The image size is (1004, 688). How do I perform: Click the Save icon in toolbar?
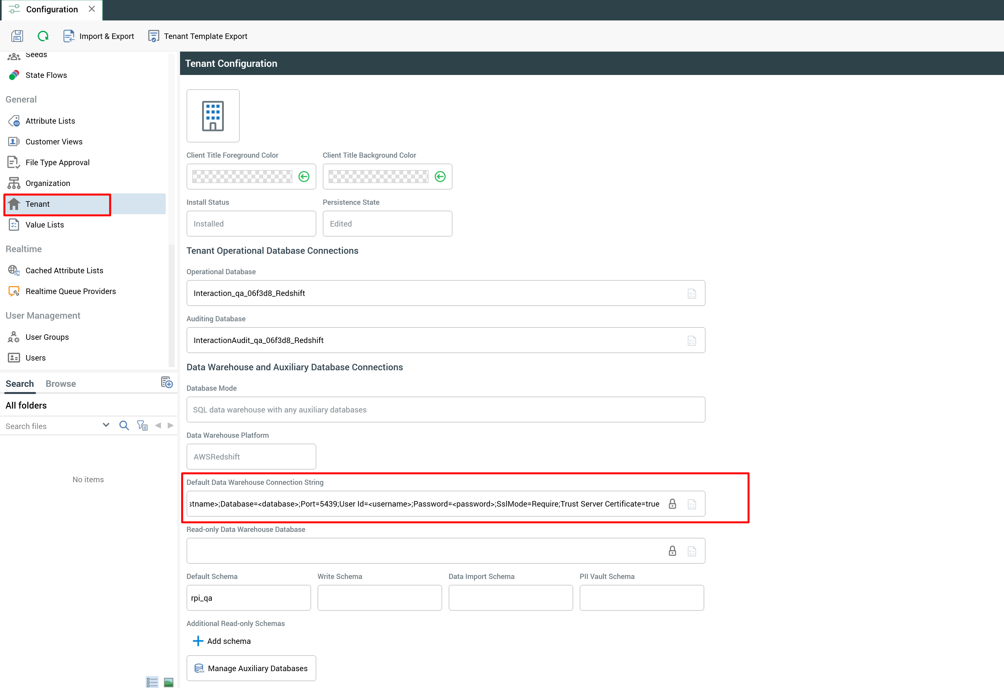(x=17, y=36)
